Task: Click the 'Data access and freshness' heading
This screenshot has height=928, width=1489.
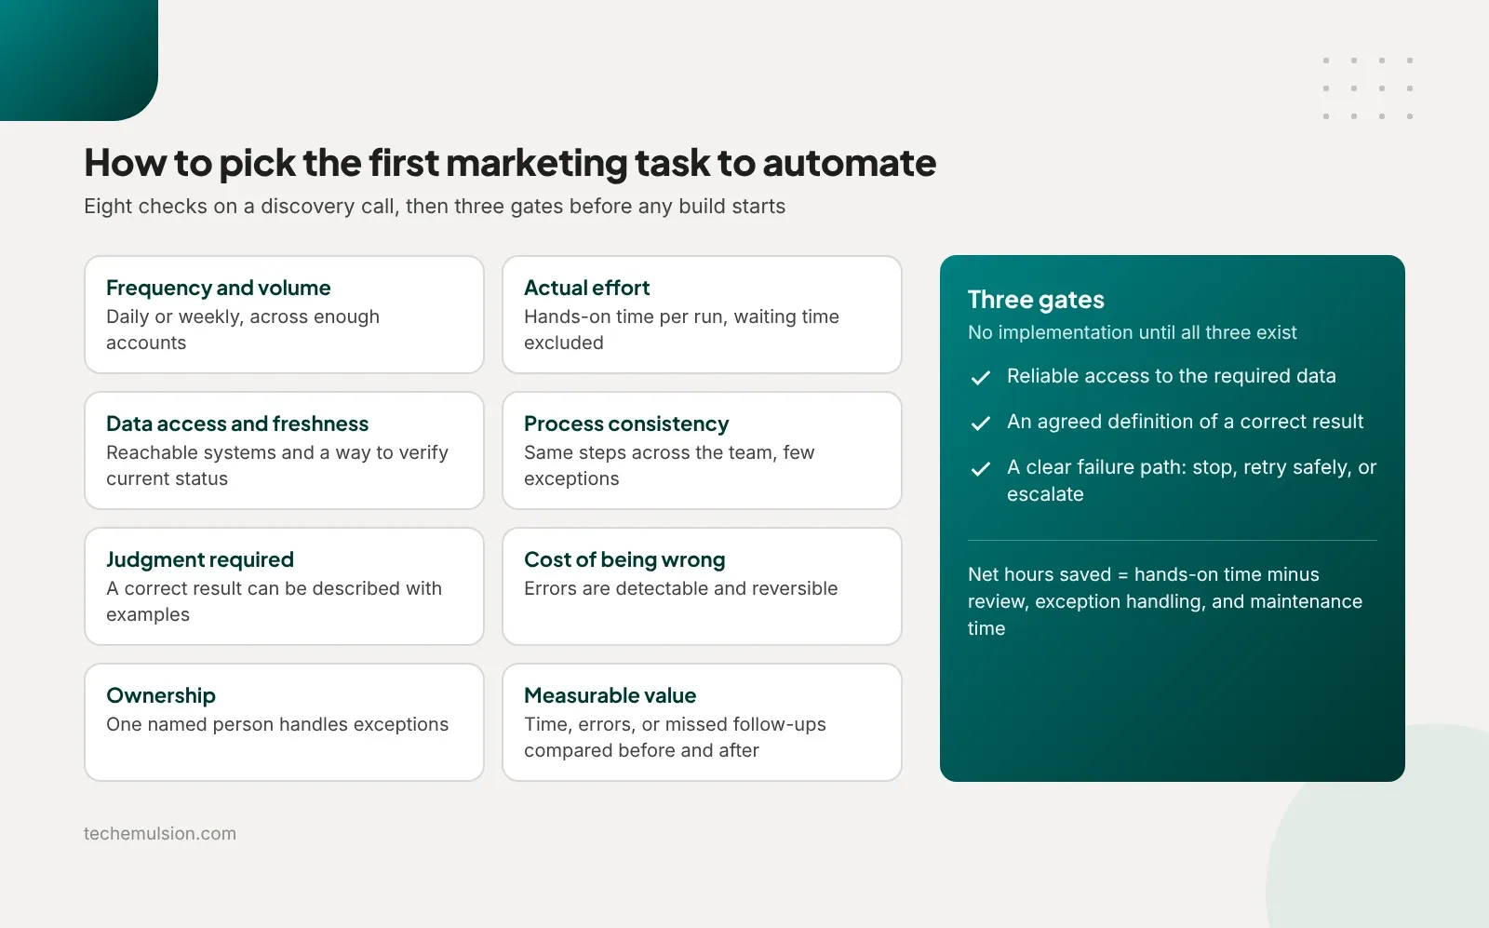Action: coord(237,424)
